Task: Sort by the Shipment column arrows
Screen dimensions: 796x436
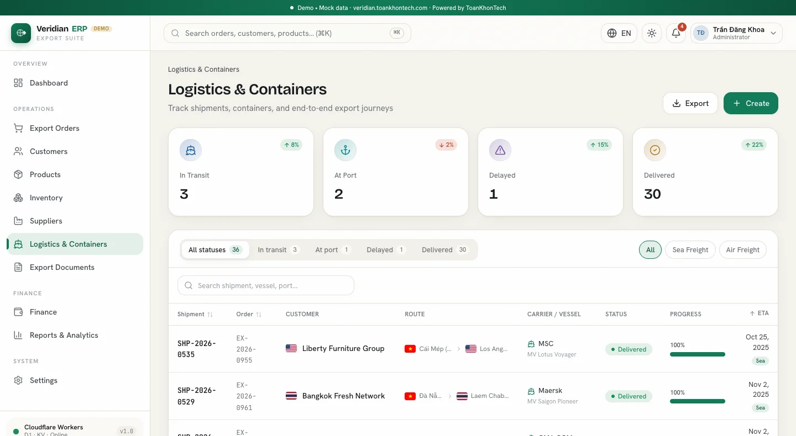Action: [x=210, y=315]
